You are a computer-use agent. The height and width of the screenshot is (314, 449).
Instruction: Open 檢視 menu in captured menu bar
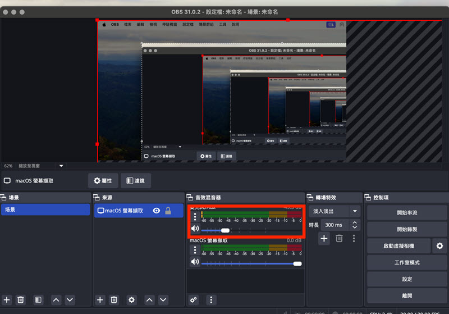[153, 24]
